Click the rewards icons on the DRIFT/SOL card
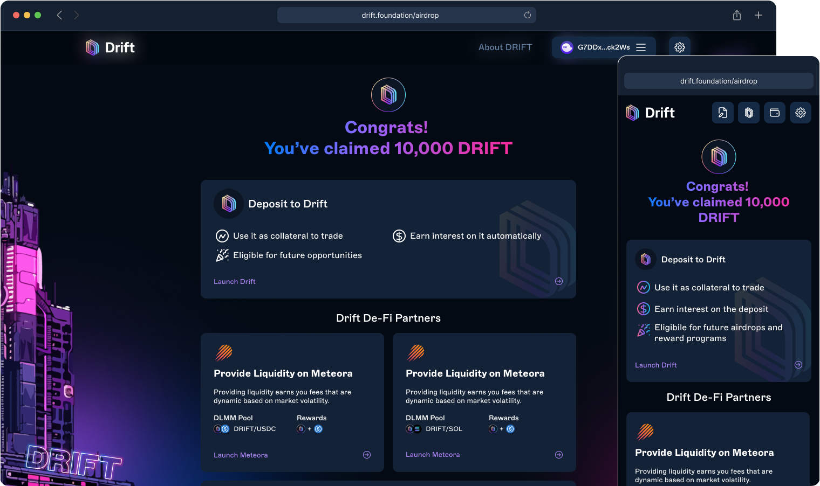Image resolution: width=820 pixels, height=486 pixels. pos(502,429)
